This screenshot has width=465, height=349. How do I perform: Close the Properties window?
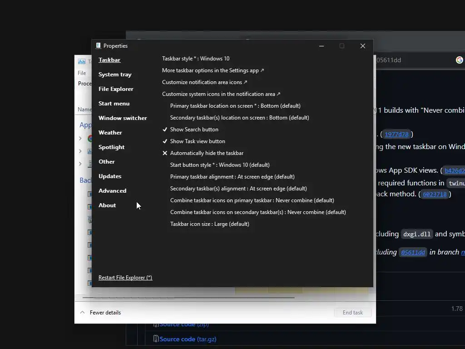click(362, 46)
